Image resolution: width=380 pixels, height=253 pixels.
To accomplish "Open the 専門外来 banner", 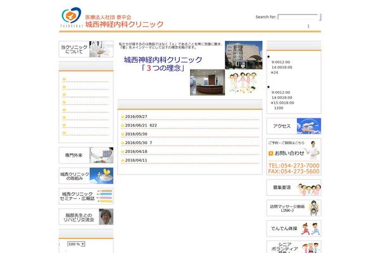I will 86,155.
